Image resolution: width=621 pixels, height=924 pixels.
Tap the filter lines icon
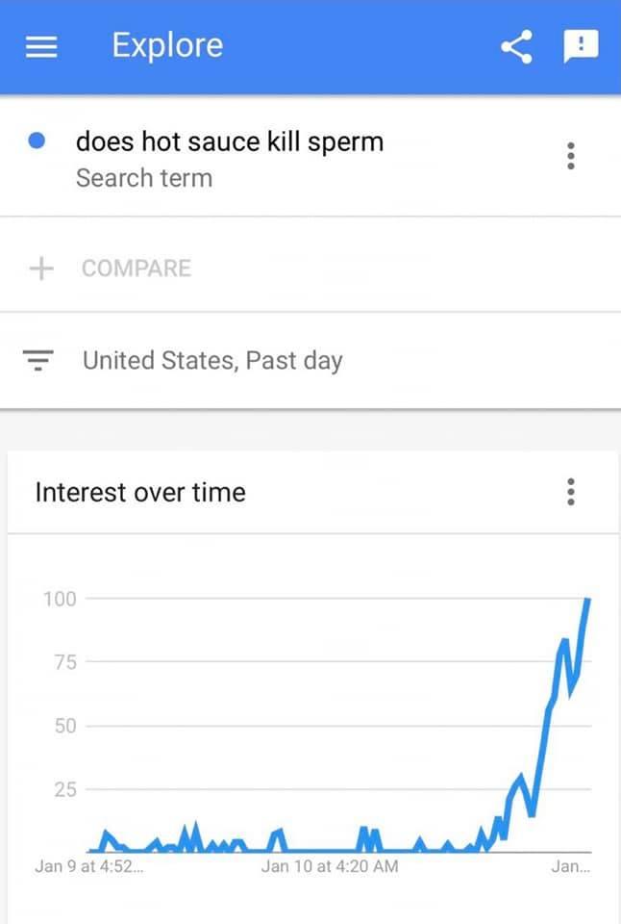coord(38,361)
